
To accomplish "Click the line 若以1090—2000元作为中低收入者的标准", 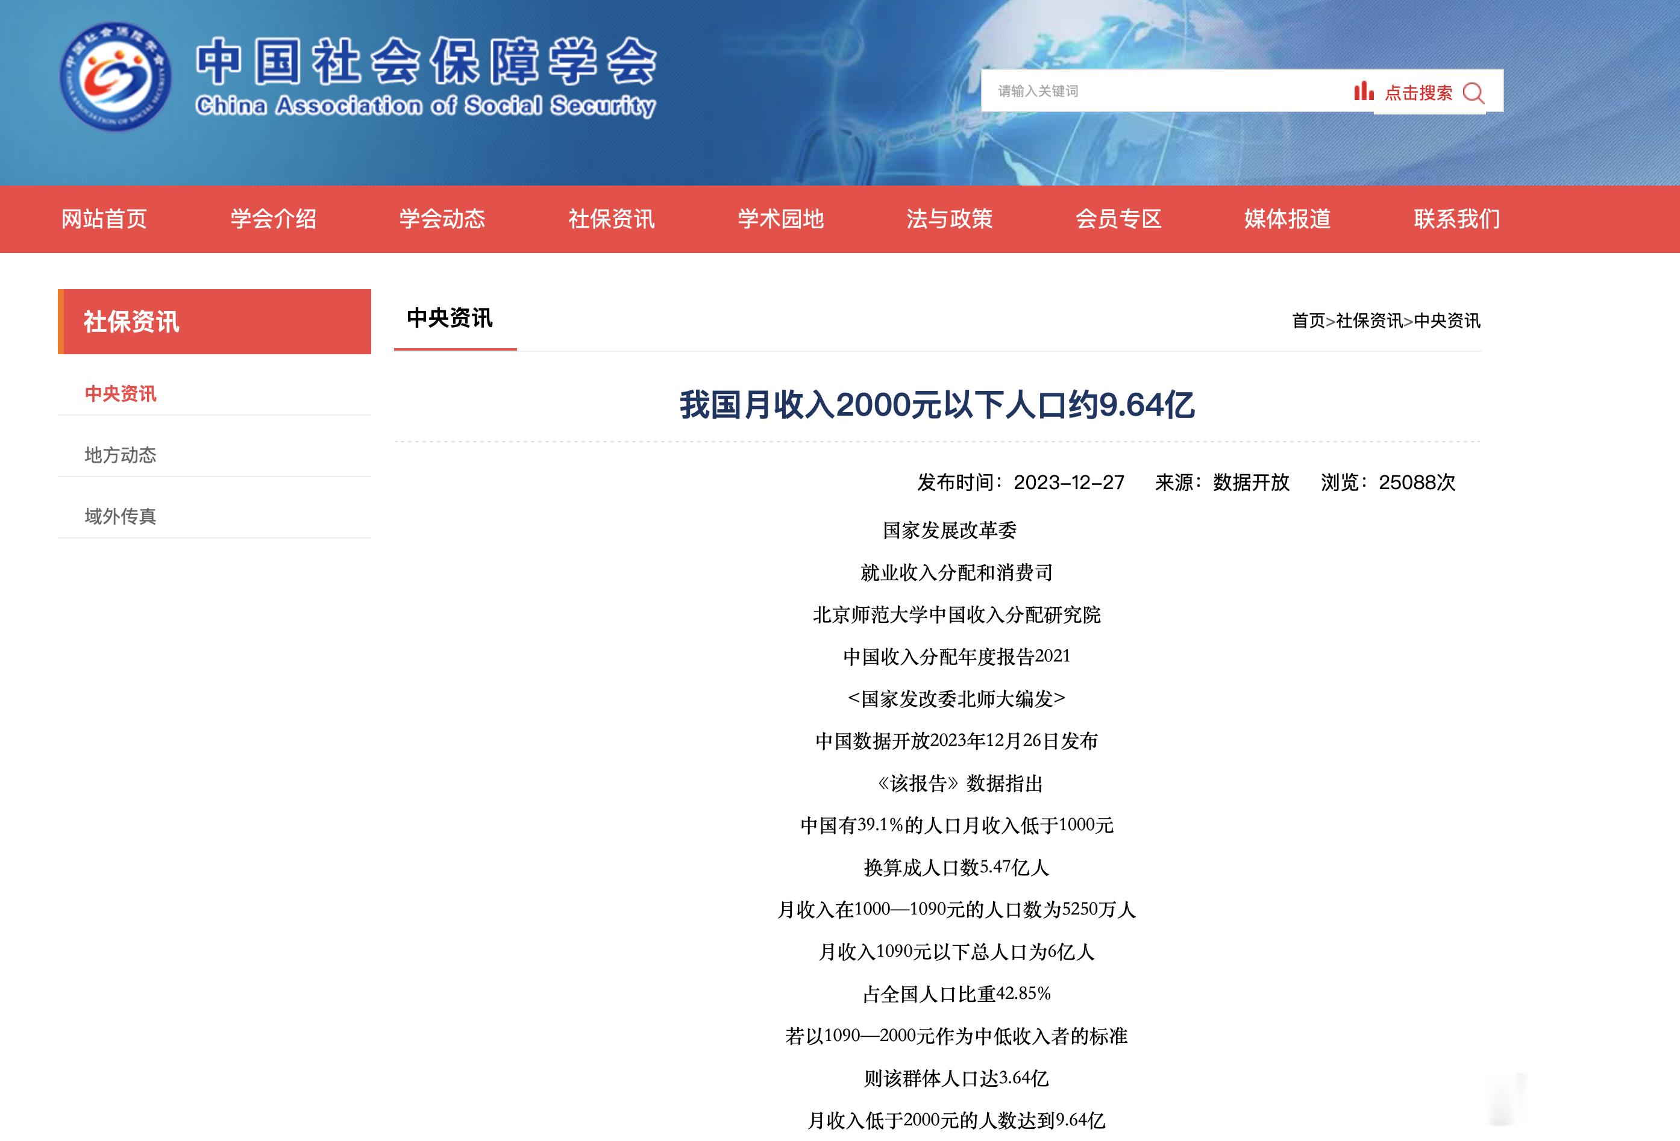I will 956,1036.
